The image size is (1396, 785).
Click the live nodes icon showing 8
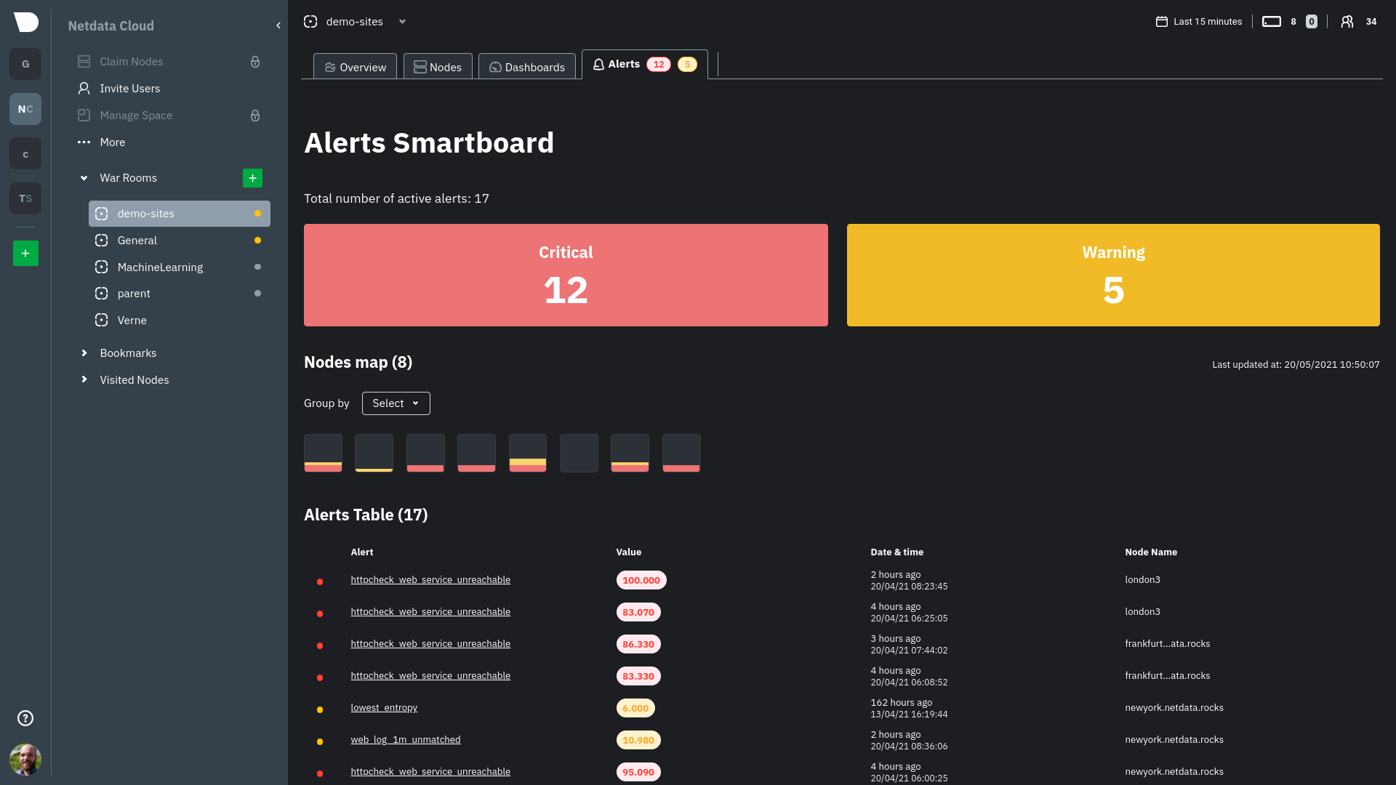1272,22
